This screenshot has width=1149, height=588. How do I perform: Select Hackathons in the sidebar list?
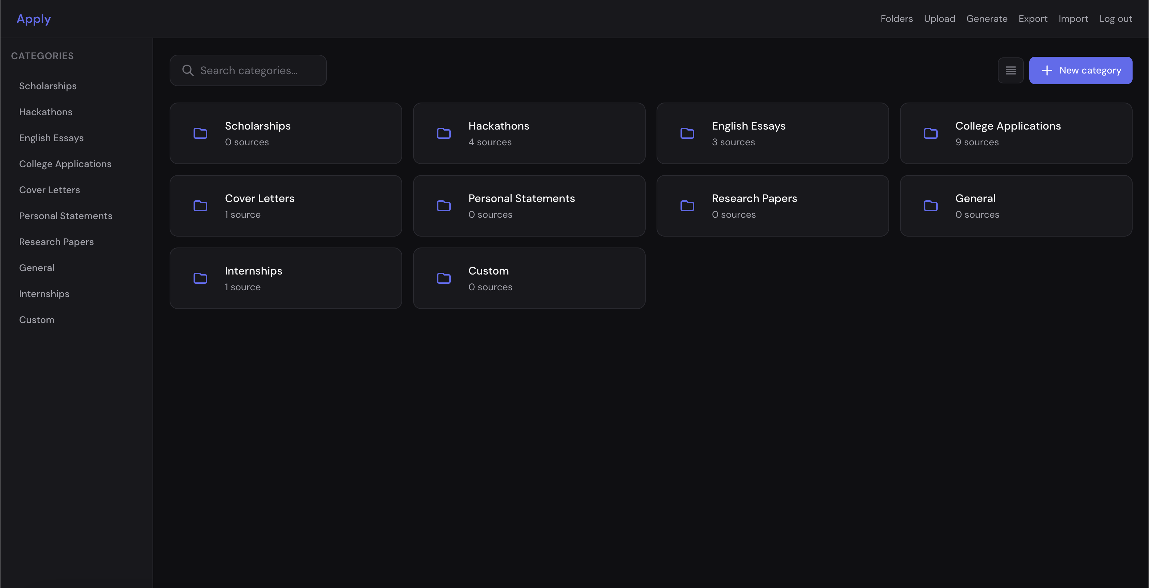point(45,112)
